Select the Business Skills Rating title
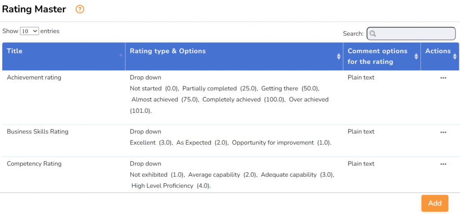 [x=38, y=132]
